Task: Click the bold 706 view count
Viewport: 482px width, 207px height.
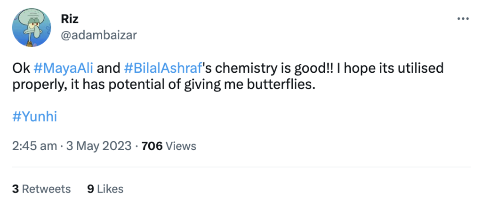Action: [152, 146]
